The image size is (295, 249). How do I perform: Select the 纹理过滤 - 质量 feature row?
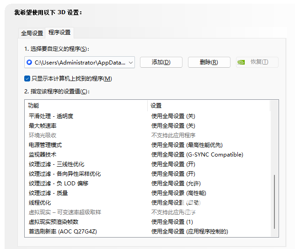48,193
